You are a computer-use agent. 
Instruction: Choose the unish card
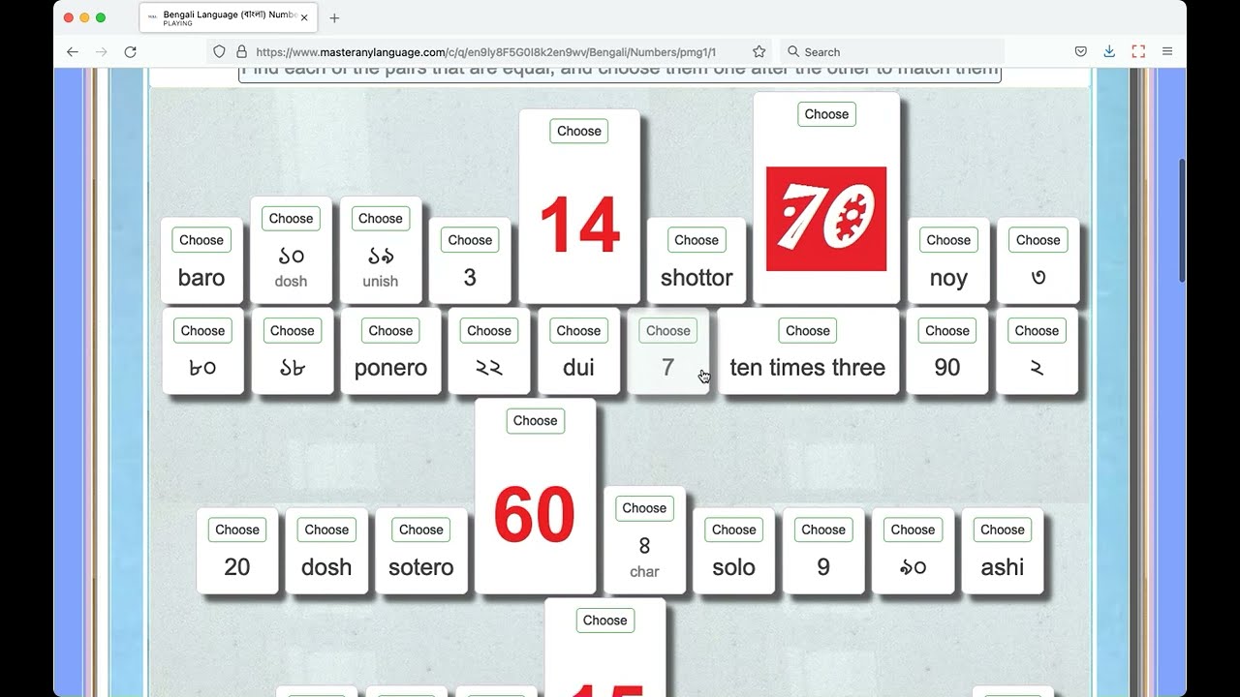[380, 218]
